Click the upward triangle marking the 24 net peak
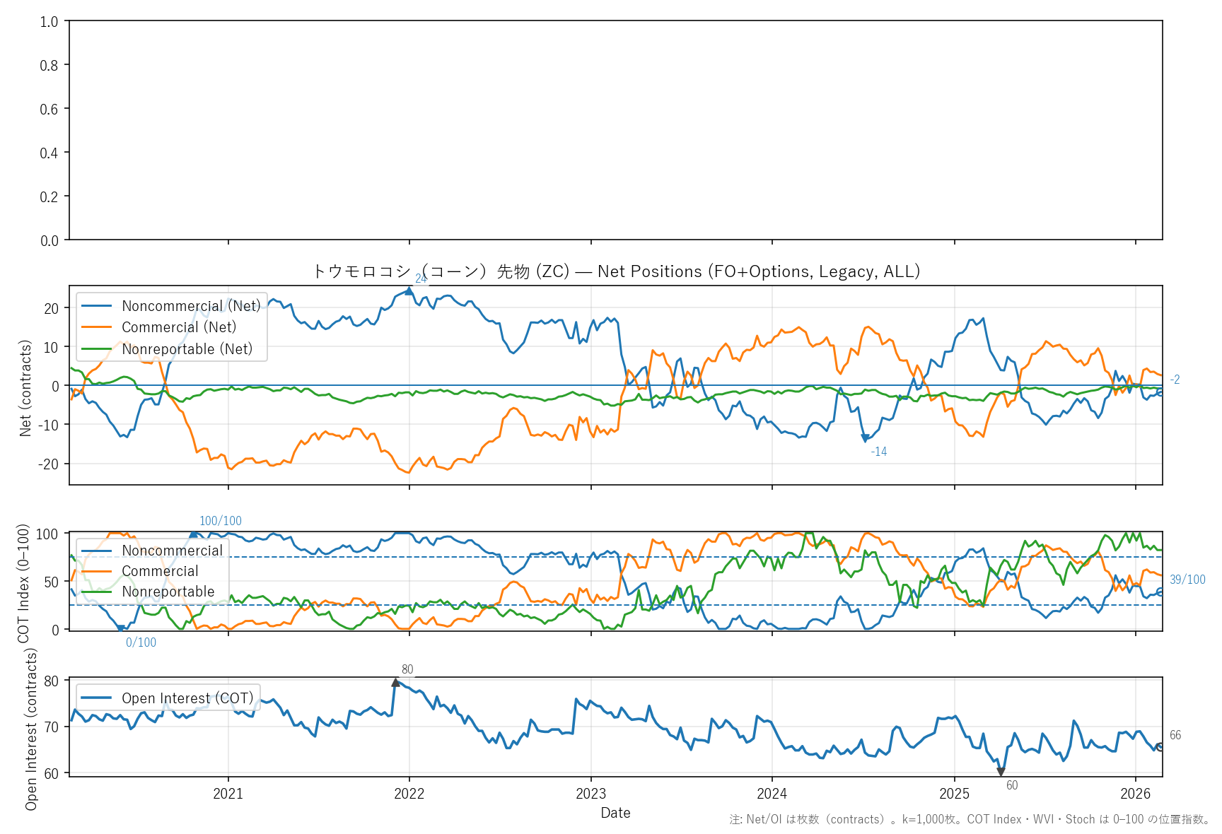 tap(409, 290)
